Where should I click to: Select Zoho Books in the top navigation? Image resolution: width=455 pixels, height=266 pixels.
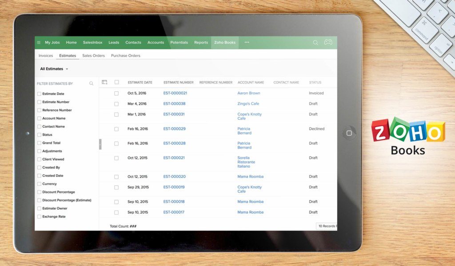click(225, 42)
